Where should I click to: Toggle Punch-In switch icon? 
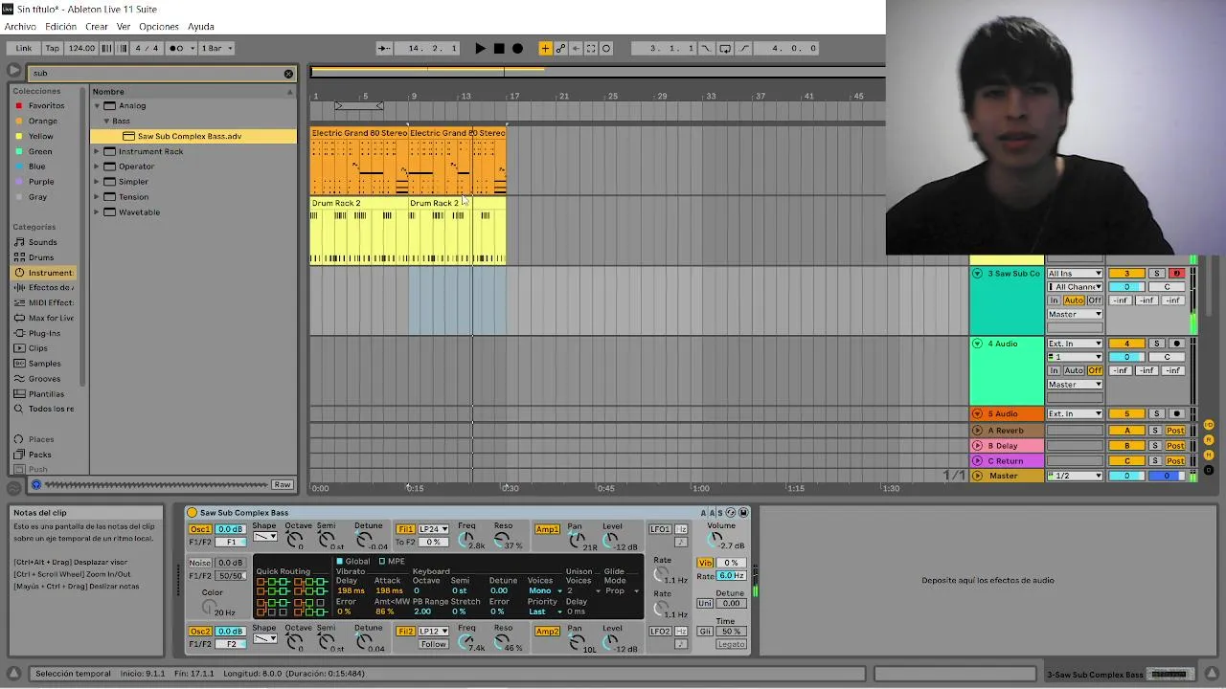point(706,48)
